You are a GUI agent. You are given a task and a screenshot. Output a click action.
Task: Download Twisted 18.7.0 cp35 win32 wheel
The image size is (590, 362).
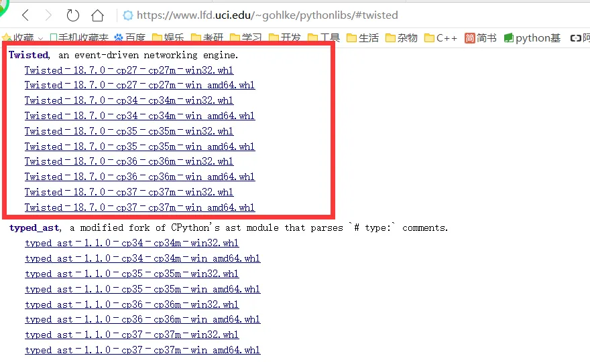pyautogui.click(x=129, y=131)
